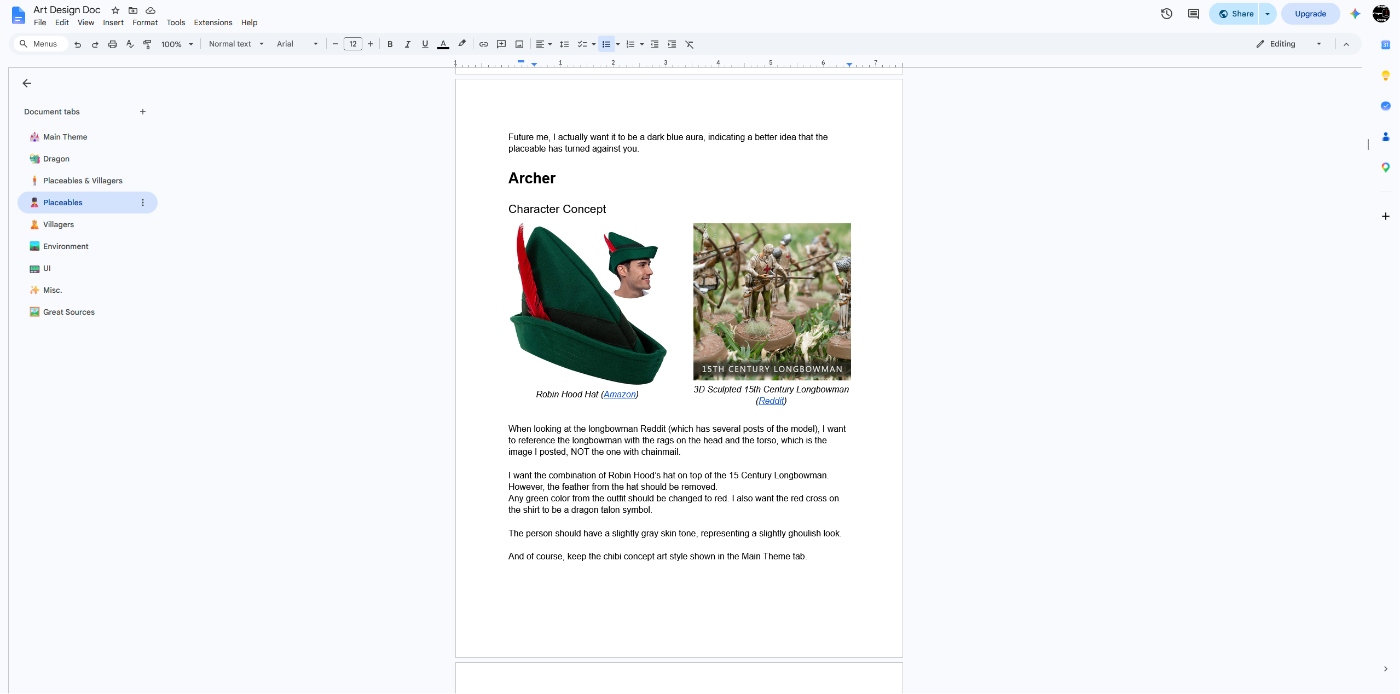Open the Normal text styles dropdown

(236, 44)
